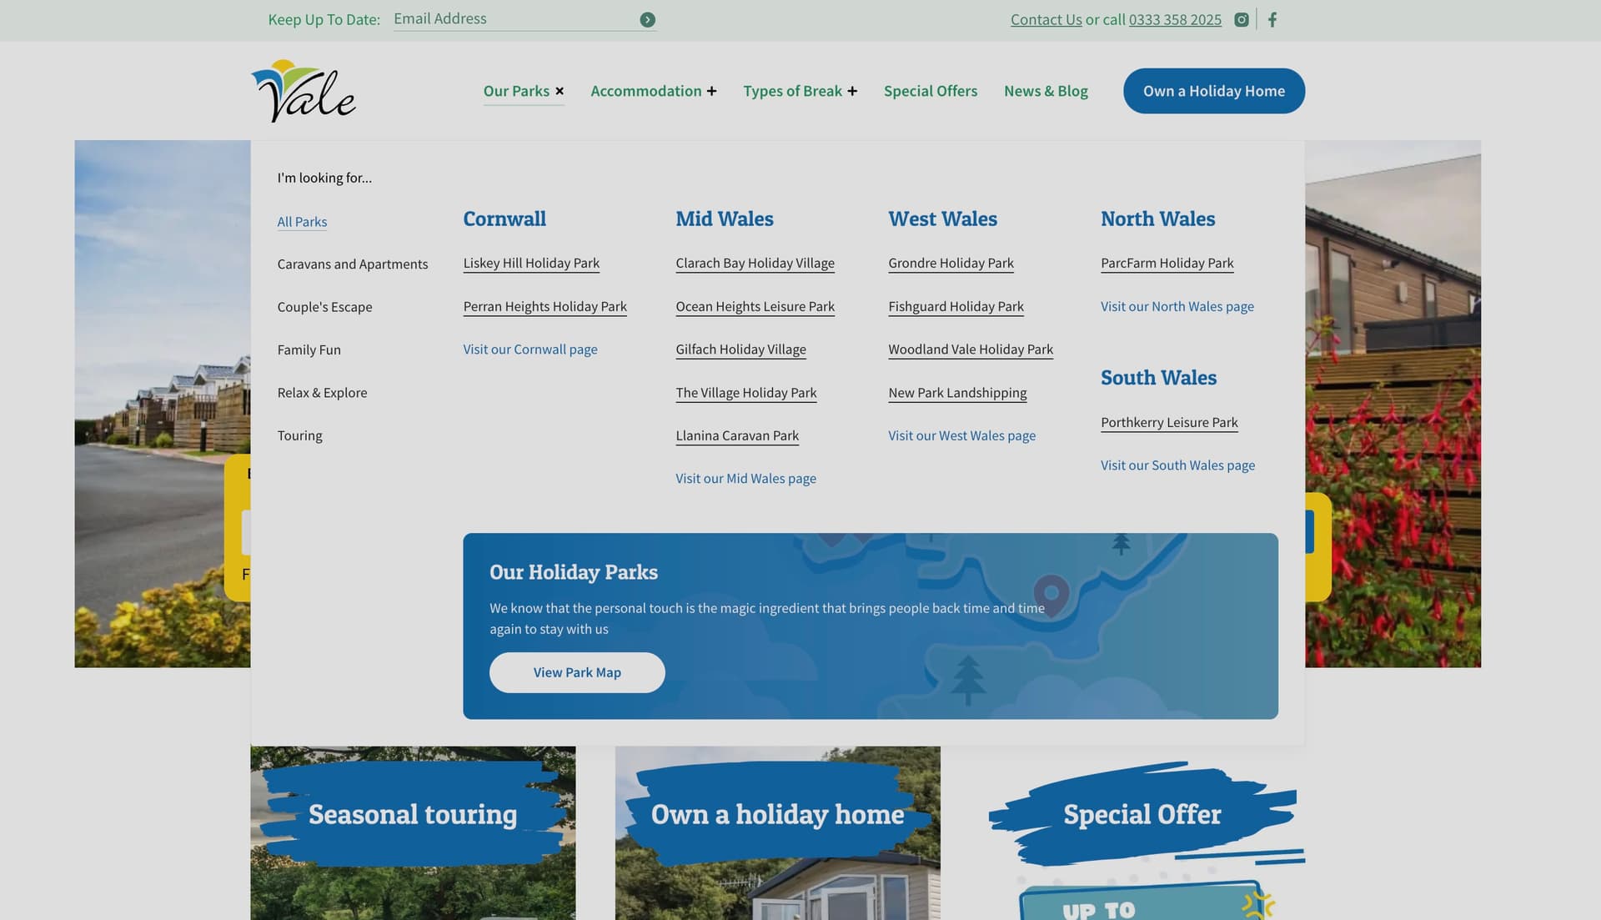Click the Instagram icon in top bar

pos(1241,19)
